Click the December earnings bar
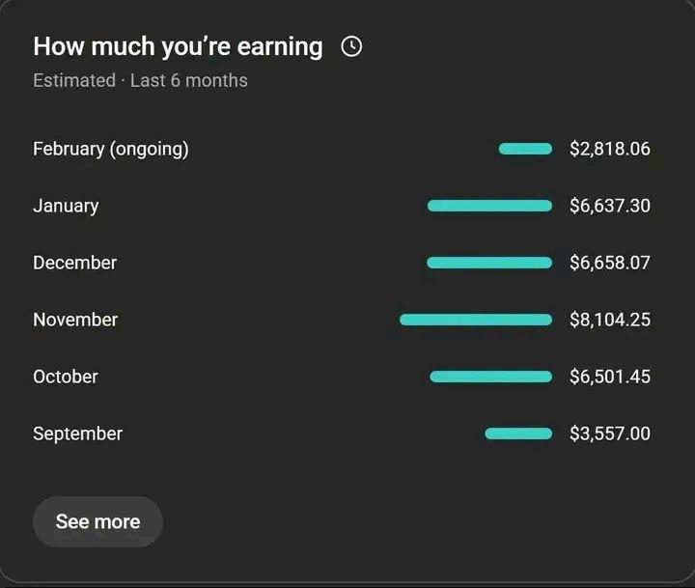Image resolution: width=695 pixels, height=588 pixels. [x=489, y=263]
